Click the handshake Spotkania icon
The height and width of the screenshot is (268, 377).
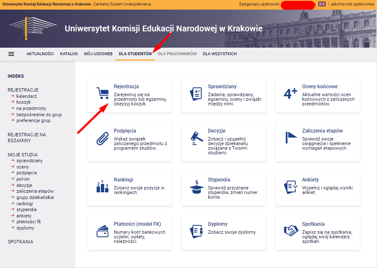290,231
